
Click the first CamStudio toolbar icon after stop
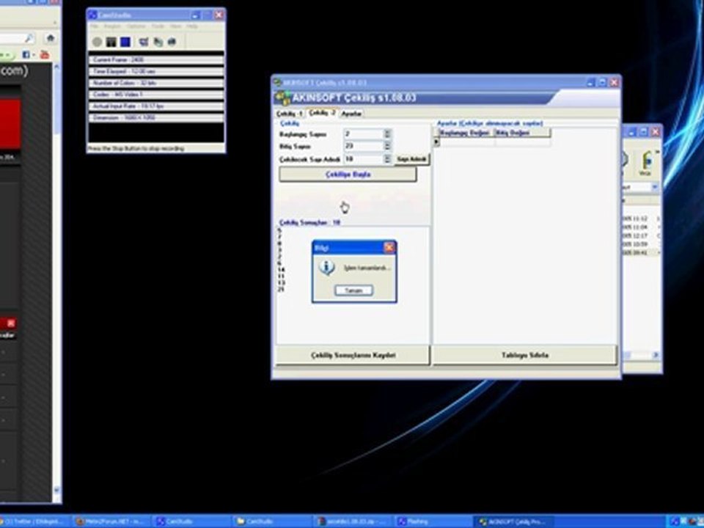(x=144, y=43)
